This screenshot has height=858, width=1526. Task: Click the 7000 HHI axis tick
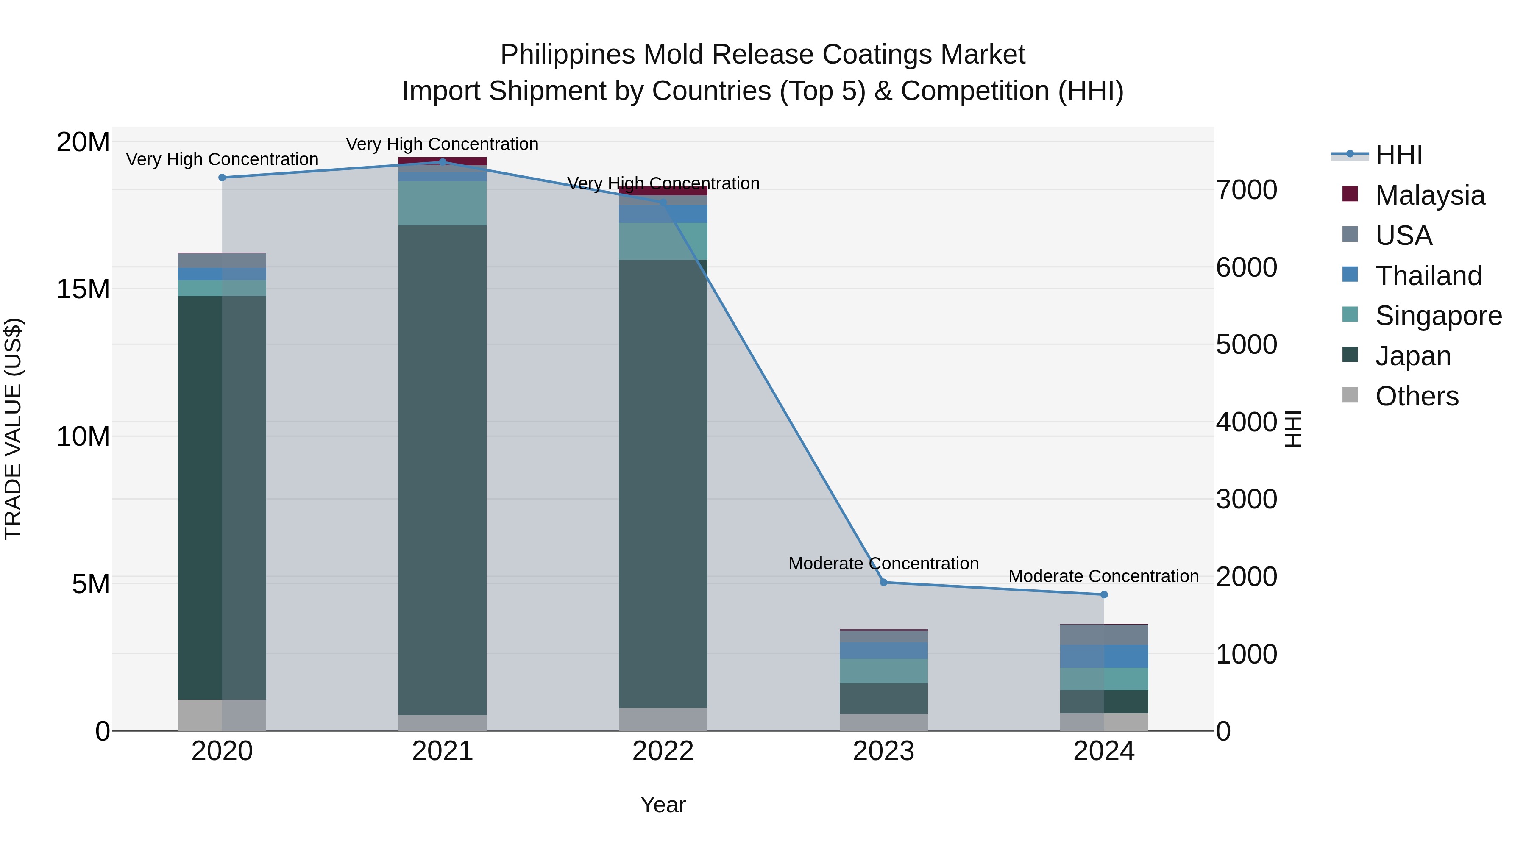1246,190
